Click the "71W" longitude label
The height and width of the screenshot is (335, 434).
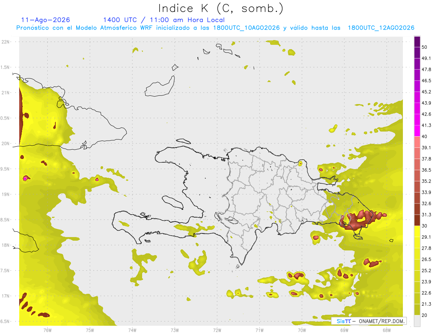click(259, 330)
